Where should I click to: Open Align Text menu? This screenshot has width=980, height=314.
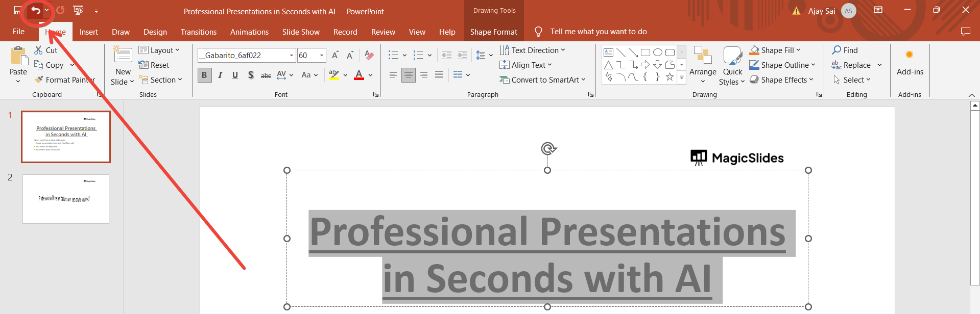click(525, 65)
